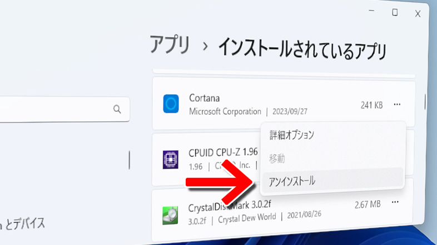Select アンインストール from the context menu

[x=333, y=181]
